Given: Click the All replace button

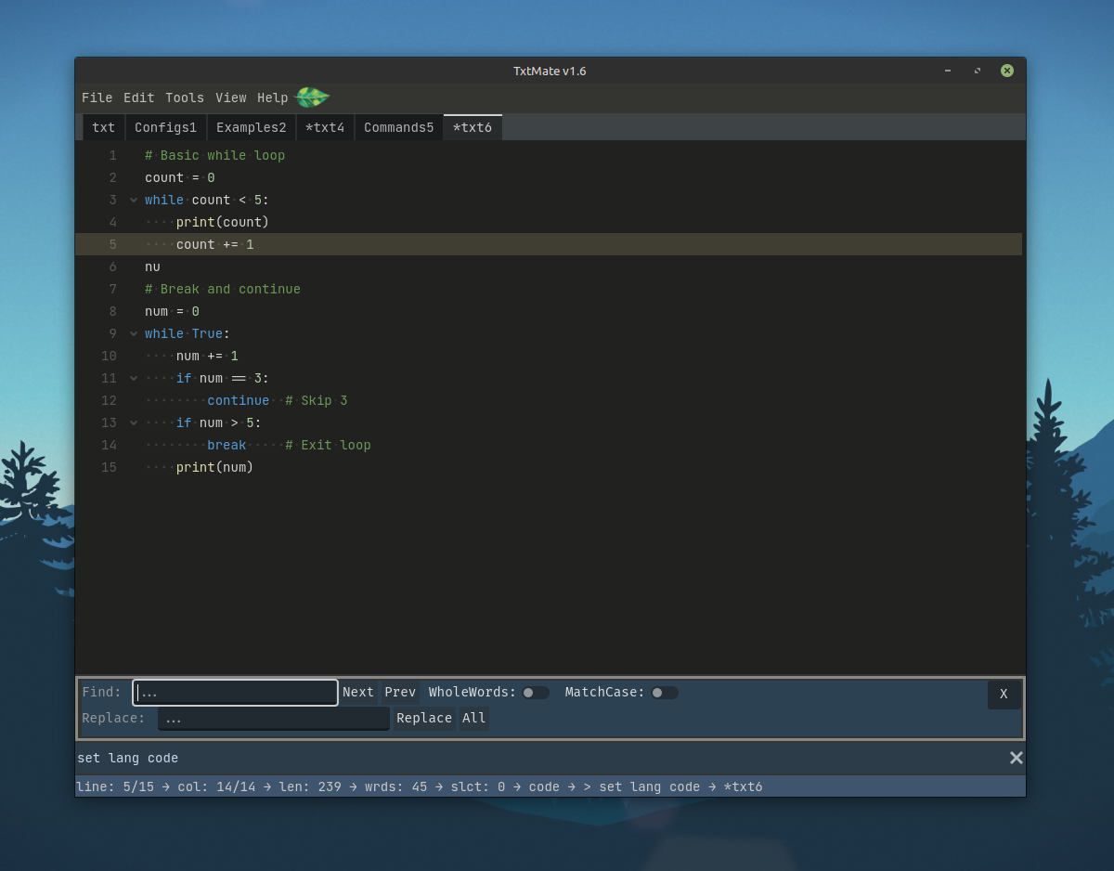Looking at the screenshot, I should (x=473, y=718).
